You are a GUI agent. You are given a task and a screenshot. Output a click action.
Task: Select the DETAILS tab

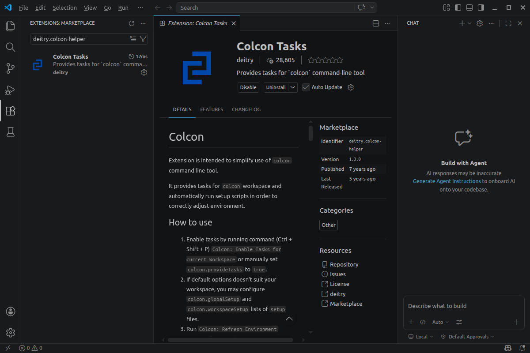pyautogui.click(x=182, y=109)
